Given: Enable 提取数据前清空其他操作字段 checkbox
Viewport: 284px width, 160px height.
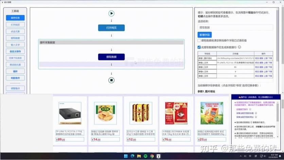Looking at the screenshot, I should pos(199,40).
